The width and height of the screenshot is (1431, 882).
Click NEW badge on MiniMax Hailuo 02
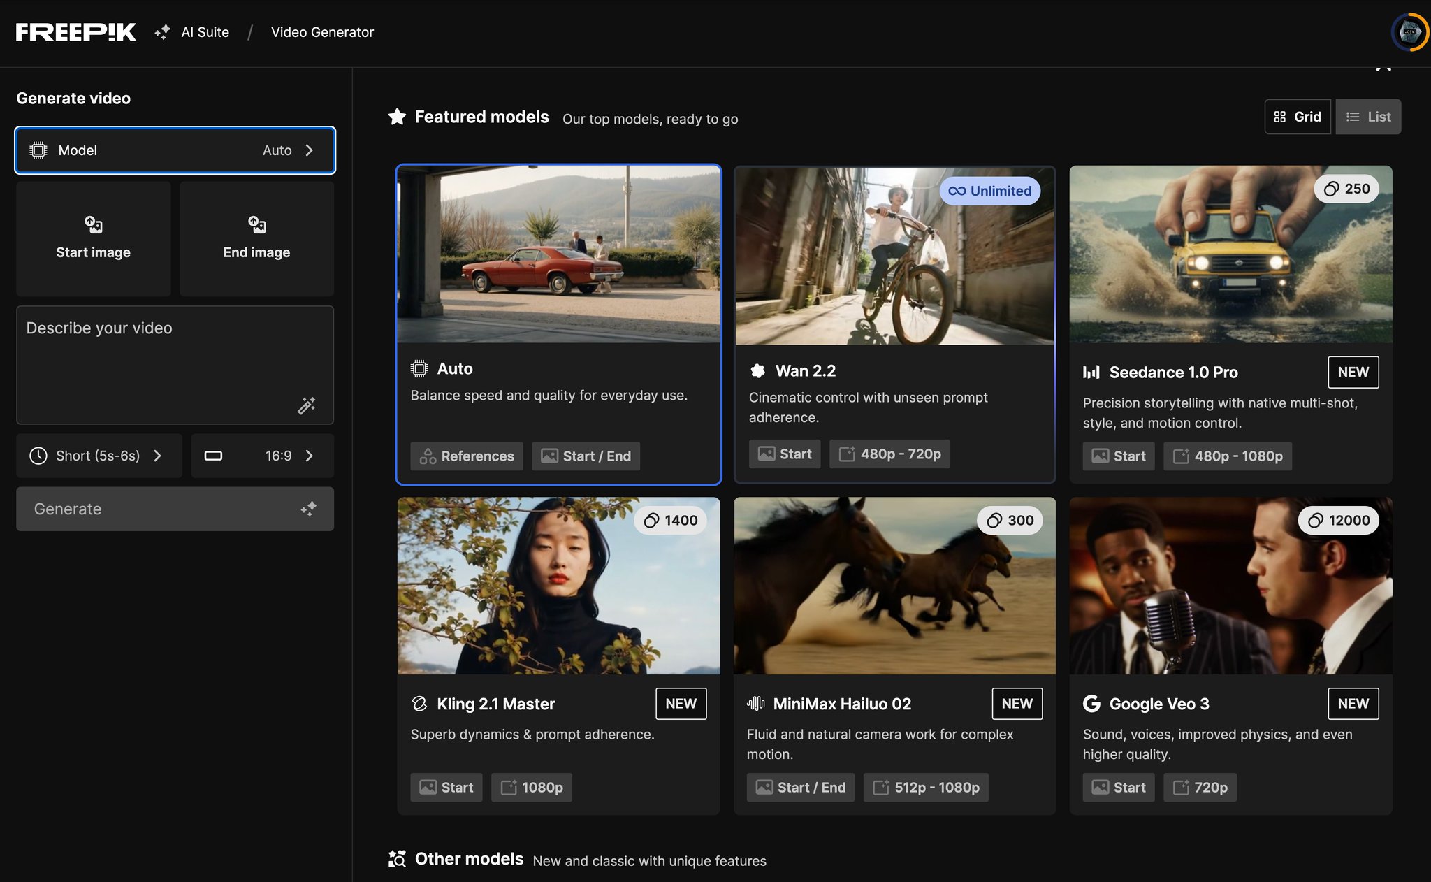(1017, 704)
